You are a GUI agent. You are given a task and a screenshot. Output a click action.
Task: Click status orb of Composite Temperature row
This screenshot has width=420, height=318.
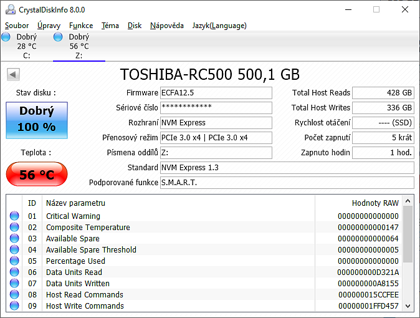(14, 227)
